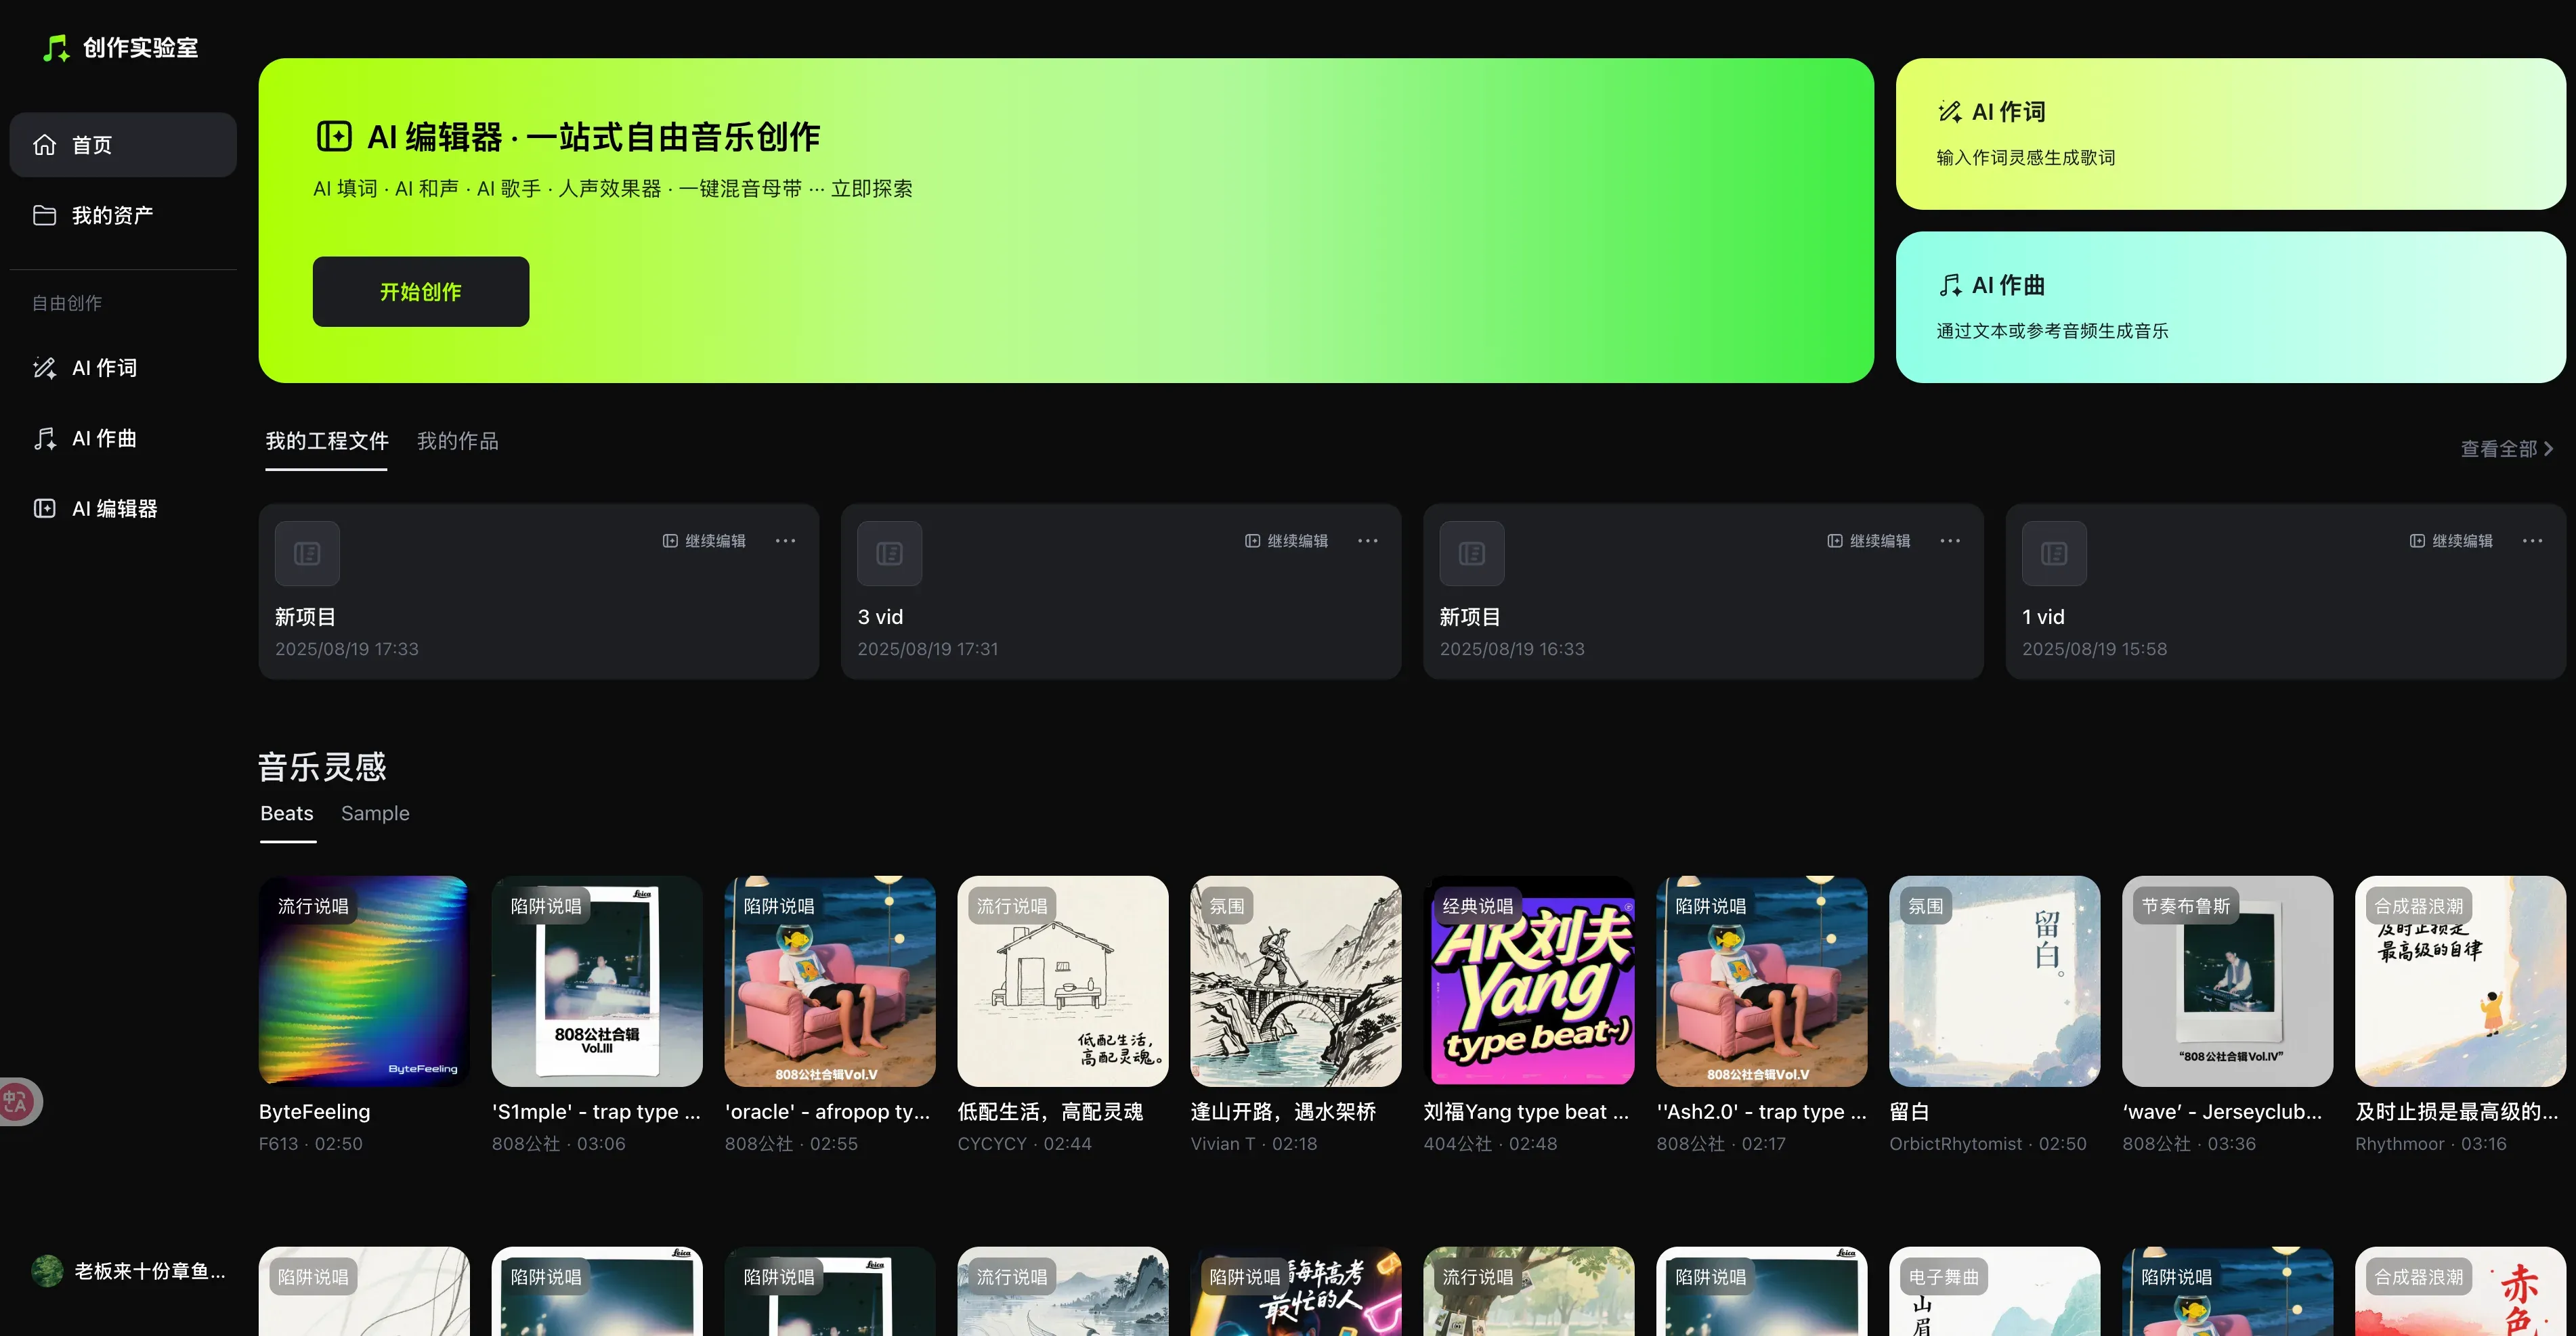
Task: Open the '留白' beat by OrbictRhytomist
Action: point(1993,981)
